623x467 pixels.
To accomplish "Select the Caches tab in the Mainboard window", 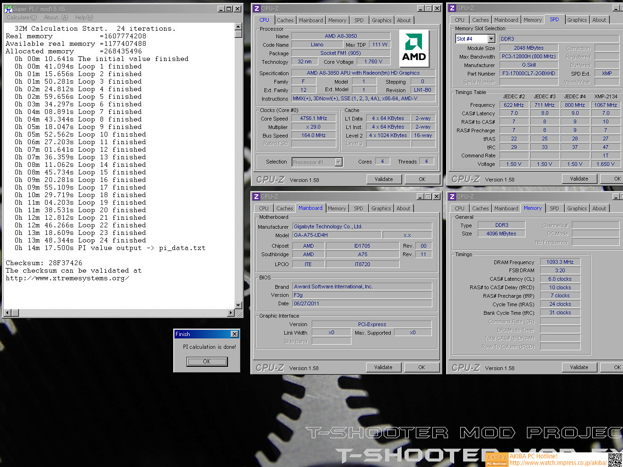I will [x=285, y=208].
